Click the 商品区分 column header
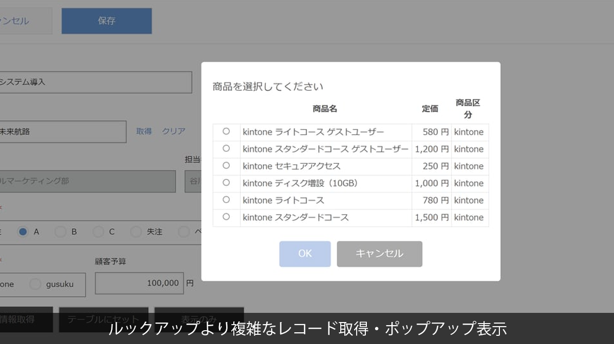 click(468, 109)
